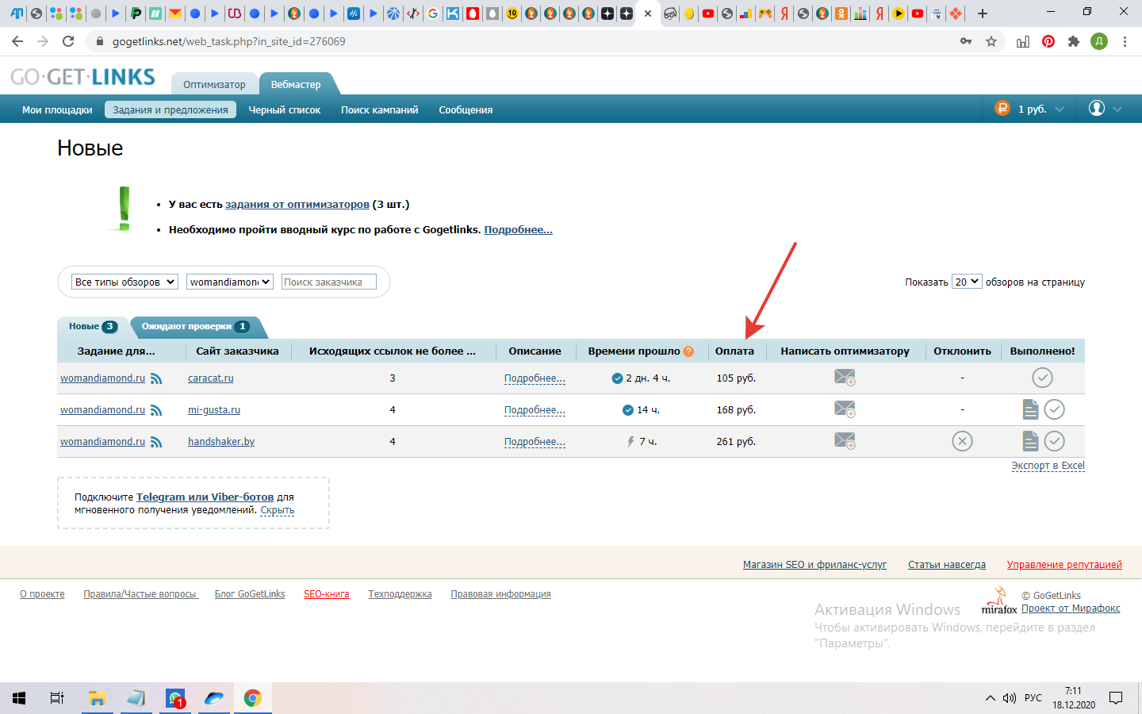This screenshot has width=1142, height=714.
Task: Decline the handshaker.by task
Action: click(962, 441)
